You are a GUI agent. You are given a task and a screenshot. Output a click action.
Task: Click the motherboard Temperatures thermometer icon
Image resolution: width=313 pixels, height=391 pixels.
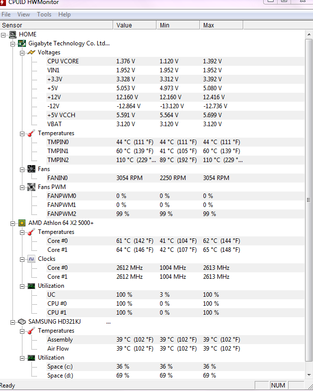click(x=31, y=133)
